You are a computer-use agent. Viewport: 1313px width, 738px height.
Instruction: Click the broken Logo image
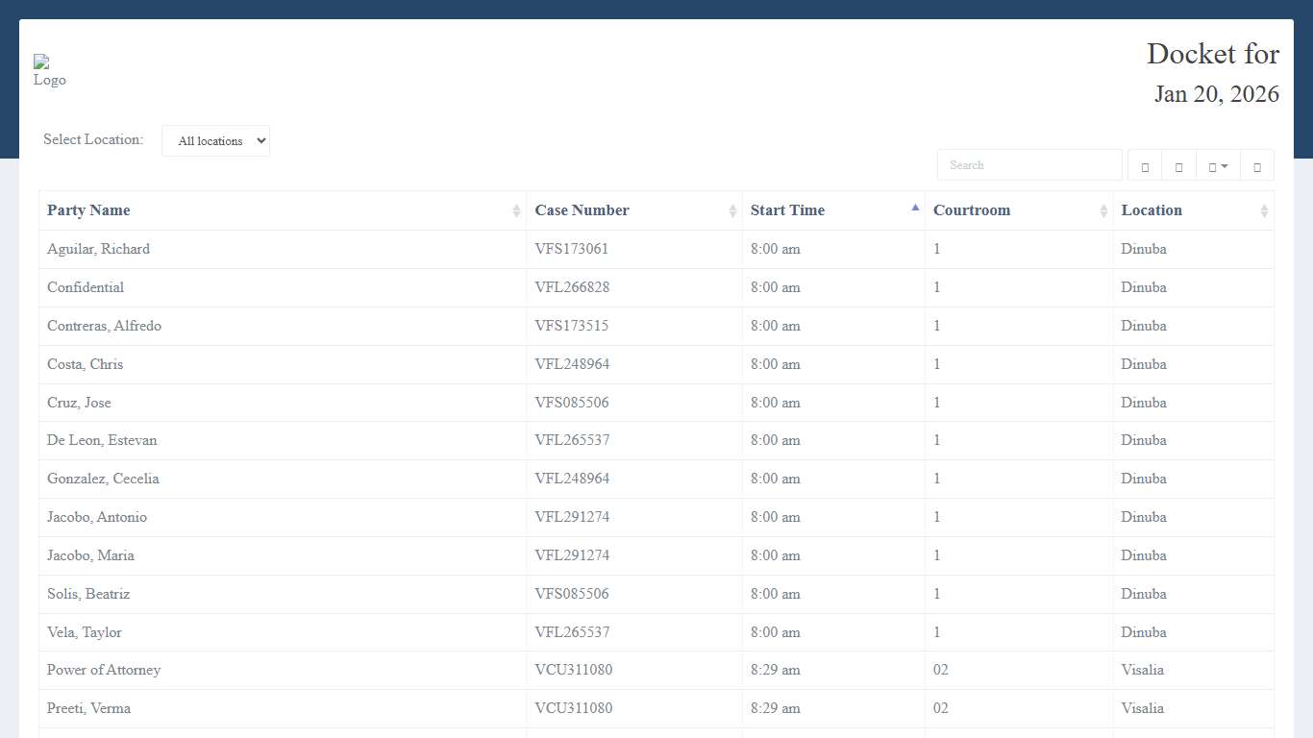coord(49,71)
